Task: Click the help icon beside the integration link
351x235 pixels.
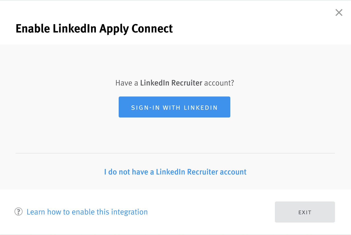Action: click(x=19, y=212)
